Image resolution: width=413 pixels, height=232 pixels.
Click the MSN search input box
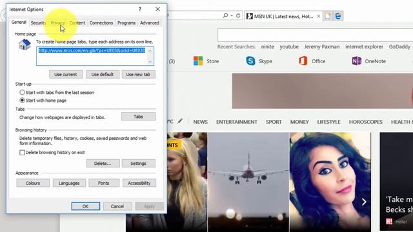coord(316,35)
